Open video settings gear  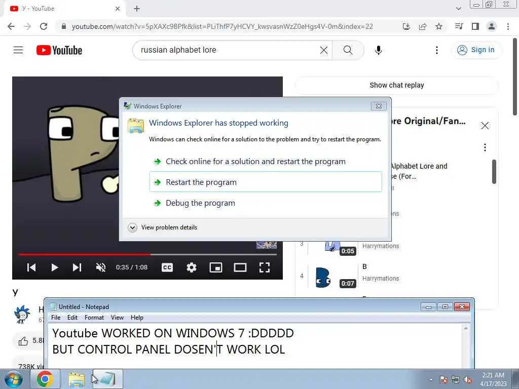click(x=191, y=267)
